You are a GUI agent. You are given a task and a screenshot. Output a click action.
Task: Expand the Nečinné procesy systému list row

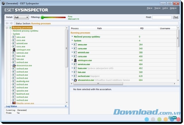pos(72,37)
